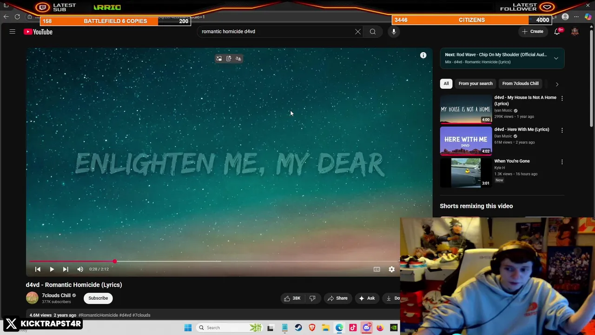Open options for My House Is Not A Home
Screen dimensions: 595x335
click(x=562, y=98)
